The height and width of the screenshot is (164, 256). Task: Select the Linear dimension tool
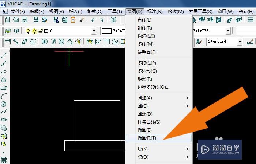[8, 42]
